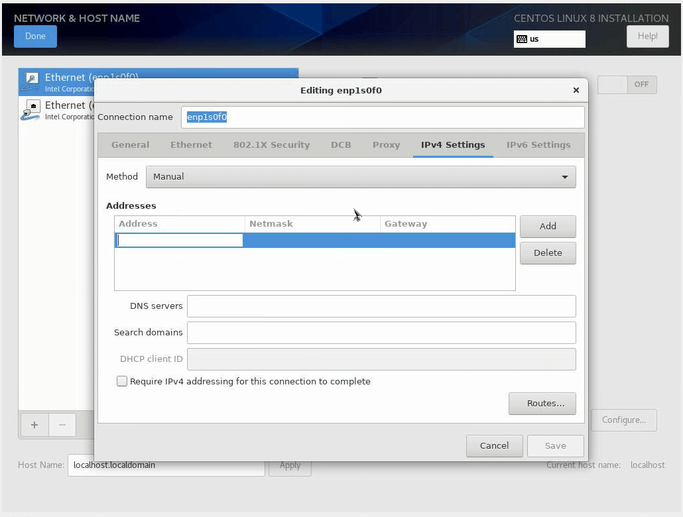Viewport: 683px width, 517px height.
Task: Check Require IPv4 addressing checkbox
Action: pyautogui.click(x=122, y=382)
